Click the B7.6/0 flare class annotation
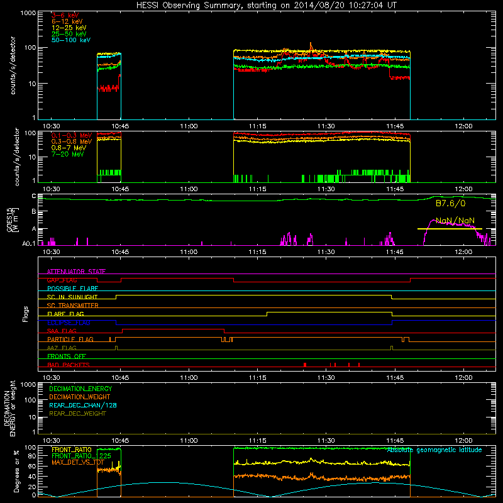Image resolution: width=503 pixels, height=503 pixels. 450,203
